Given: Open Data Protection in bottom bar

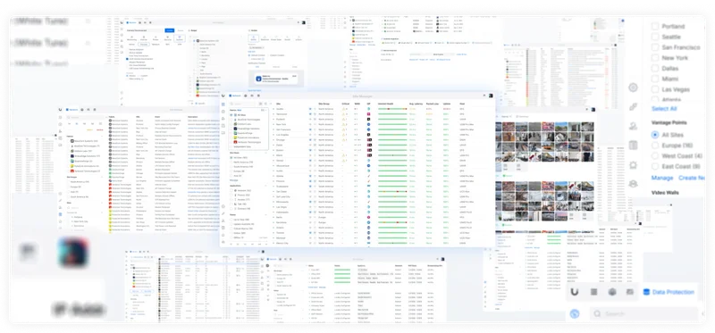Looking at the screenshot, I should point(669,292).
